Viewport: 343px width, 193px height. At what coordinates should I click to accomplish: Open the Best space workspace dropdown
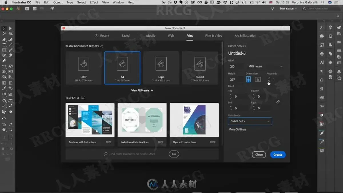(x=288, y=9)
